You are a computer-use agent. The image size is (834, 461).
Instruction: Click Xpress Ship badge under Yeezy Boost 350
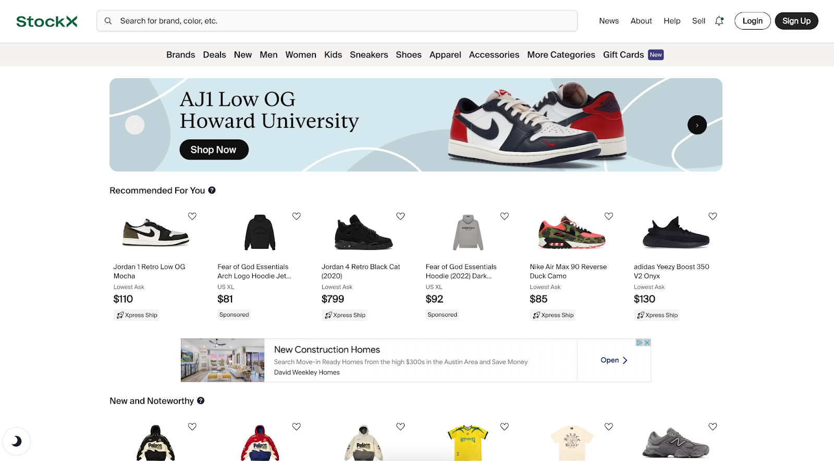click(657, 315)
